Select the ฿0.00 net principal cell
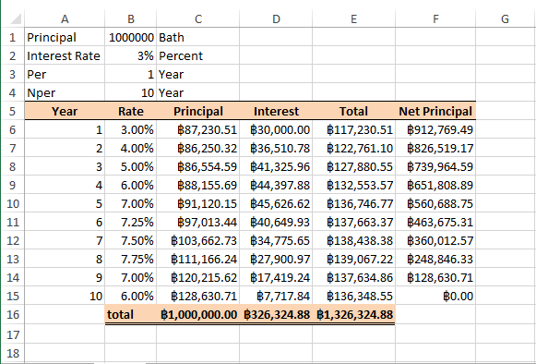This screenshot has height=364, width=536. pyautogui.click(x=435, y=296)
